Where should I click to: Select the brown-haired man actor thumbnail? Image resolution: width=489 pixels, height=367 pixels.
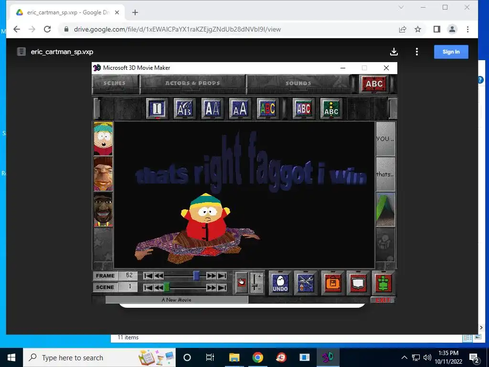coord(103,174)
